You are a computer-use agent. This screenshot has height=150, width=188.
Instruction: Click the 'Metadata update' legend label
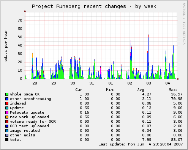click(x=27, y=112)
